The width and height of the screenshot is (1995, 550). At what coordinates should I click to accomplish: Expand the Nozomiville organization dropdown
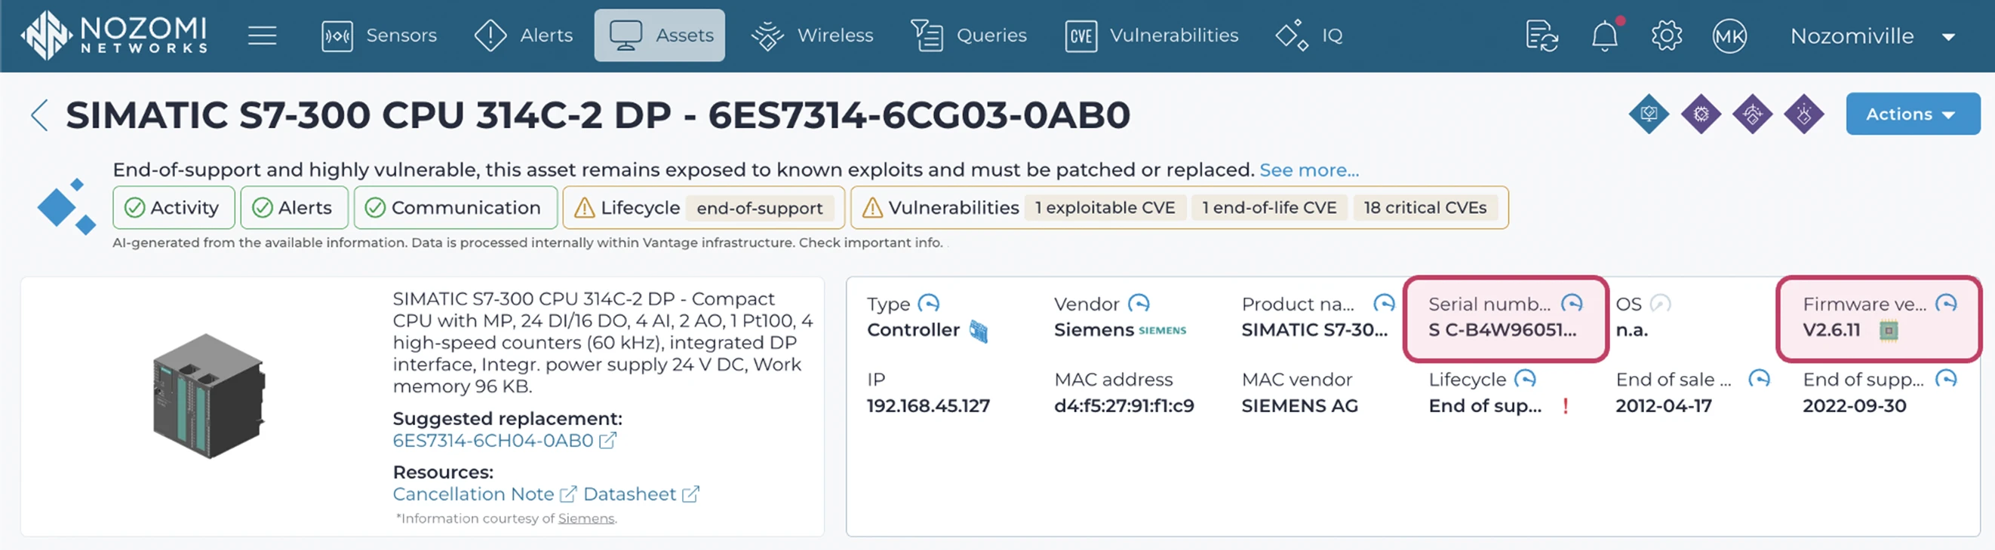[1873, 35]
